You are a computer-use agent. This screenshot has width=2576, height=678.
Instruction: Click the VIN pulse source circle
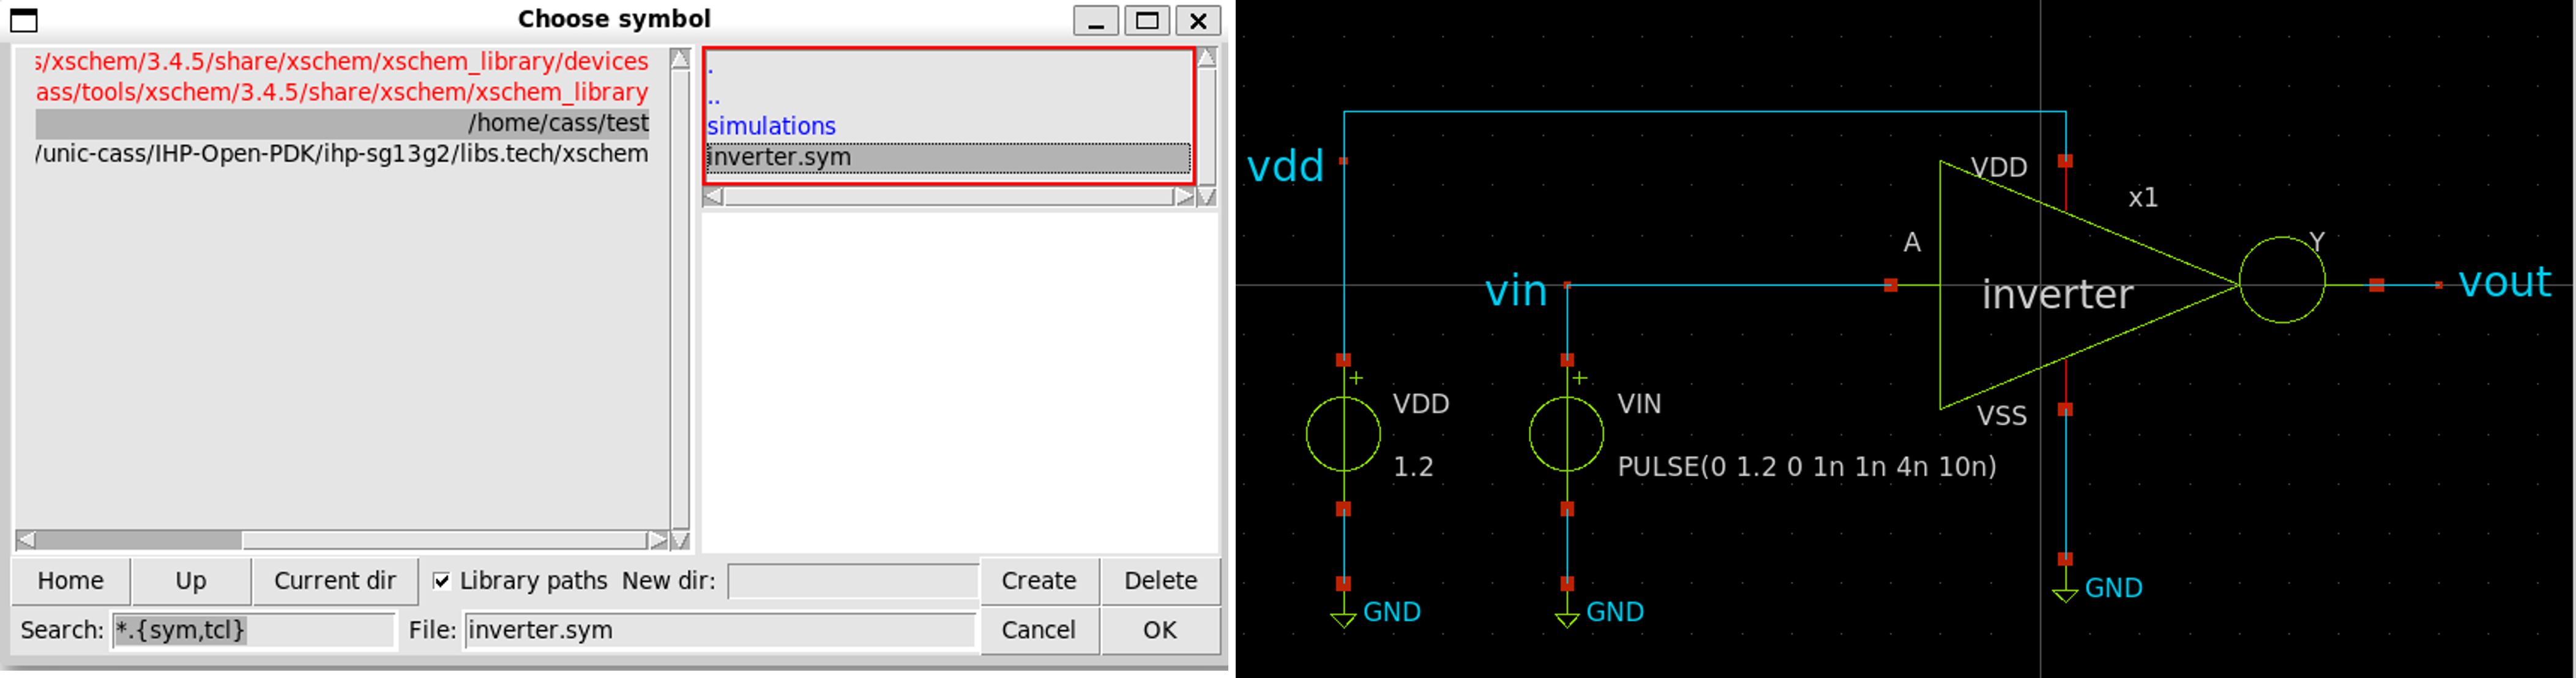point(1566,434)
